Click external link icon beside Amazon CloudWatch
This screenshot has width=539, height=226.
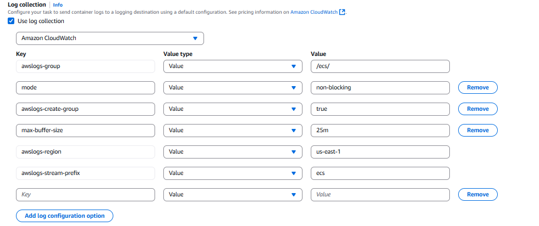[343, 12]
